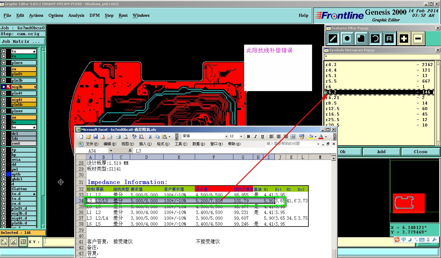The width and height of the screenshot is (441, 258).
Task: Open the Rout menu
Action: coord(123,15)
